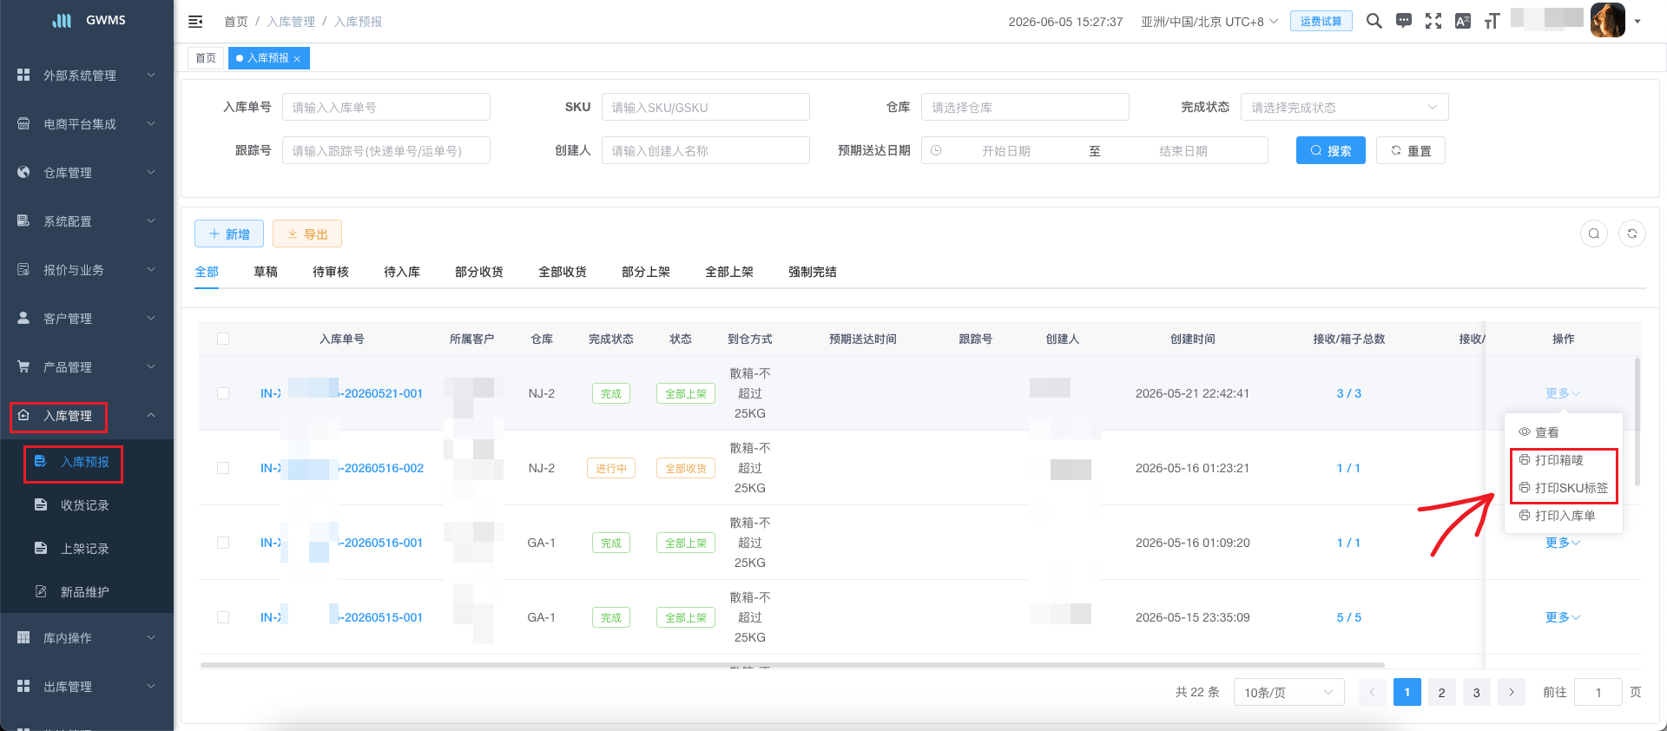Switch to the 全部上架 tab
1667x731 pixels.
point(729,272)
